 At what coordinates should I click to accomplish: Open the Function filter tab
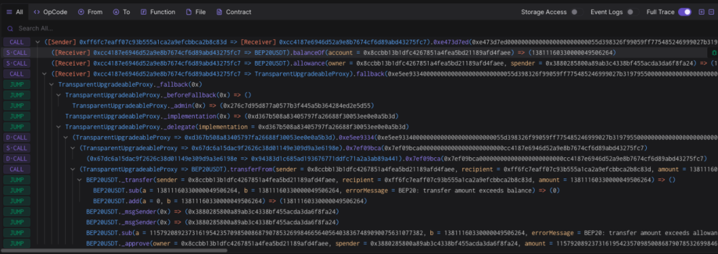point(158,12)
